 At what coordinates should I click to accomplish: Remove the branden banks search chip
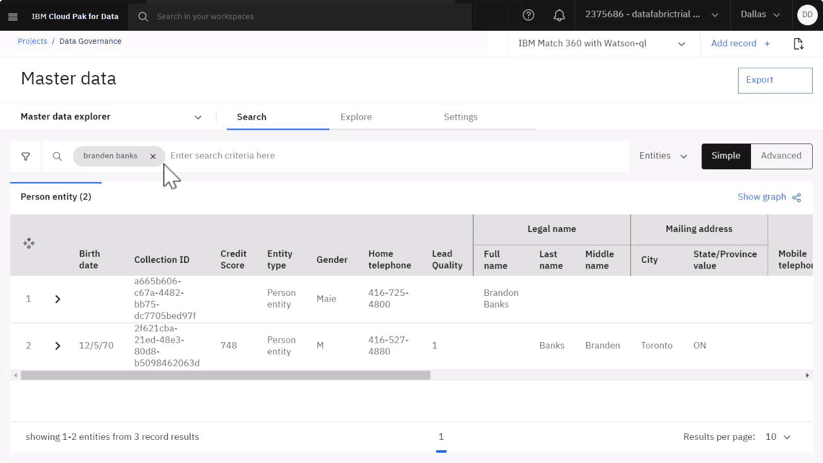click(153, 156)
